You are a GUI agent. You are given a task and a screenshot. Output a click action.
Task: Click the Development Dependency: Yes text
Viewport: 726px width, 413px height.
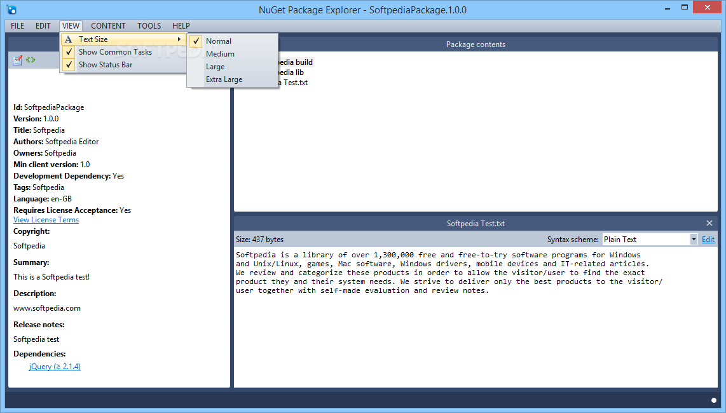pyautogui.click(x=69, y=176)
